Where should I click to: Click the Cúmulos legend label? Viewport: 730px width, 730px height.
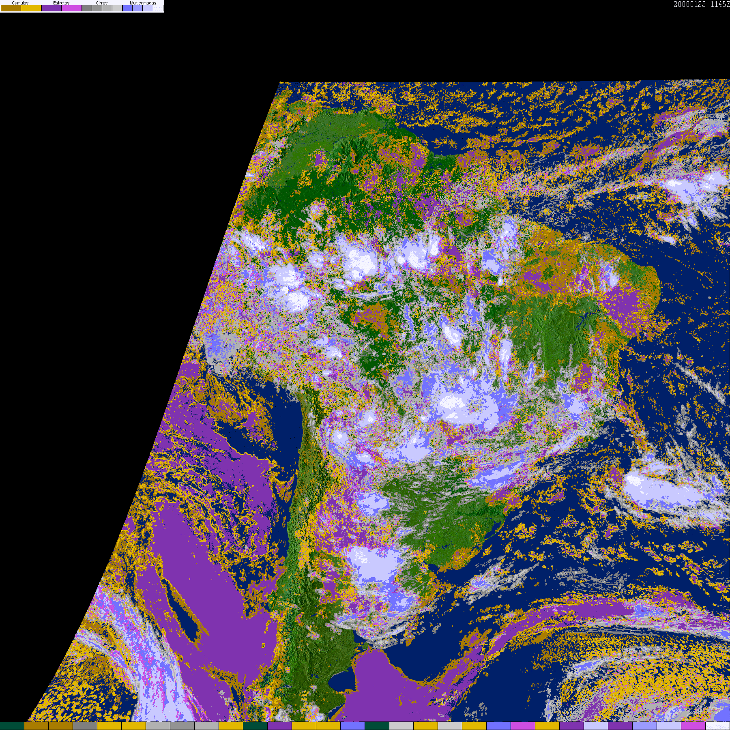tap(20, 3)
